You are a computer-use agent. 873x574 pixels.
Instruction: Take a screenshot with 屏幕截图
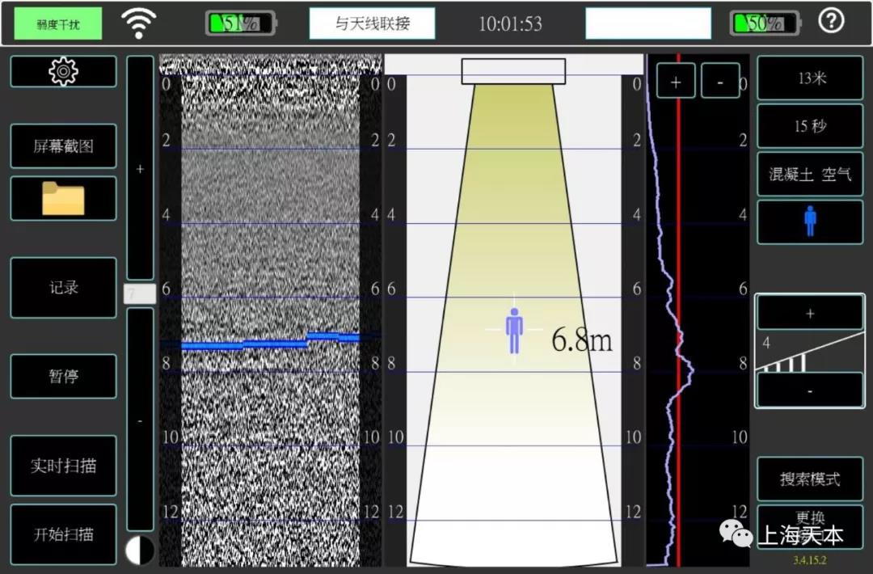[63, 146]
